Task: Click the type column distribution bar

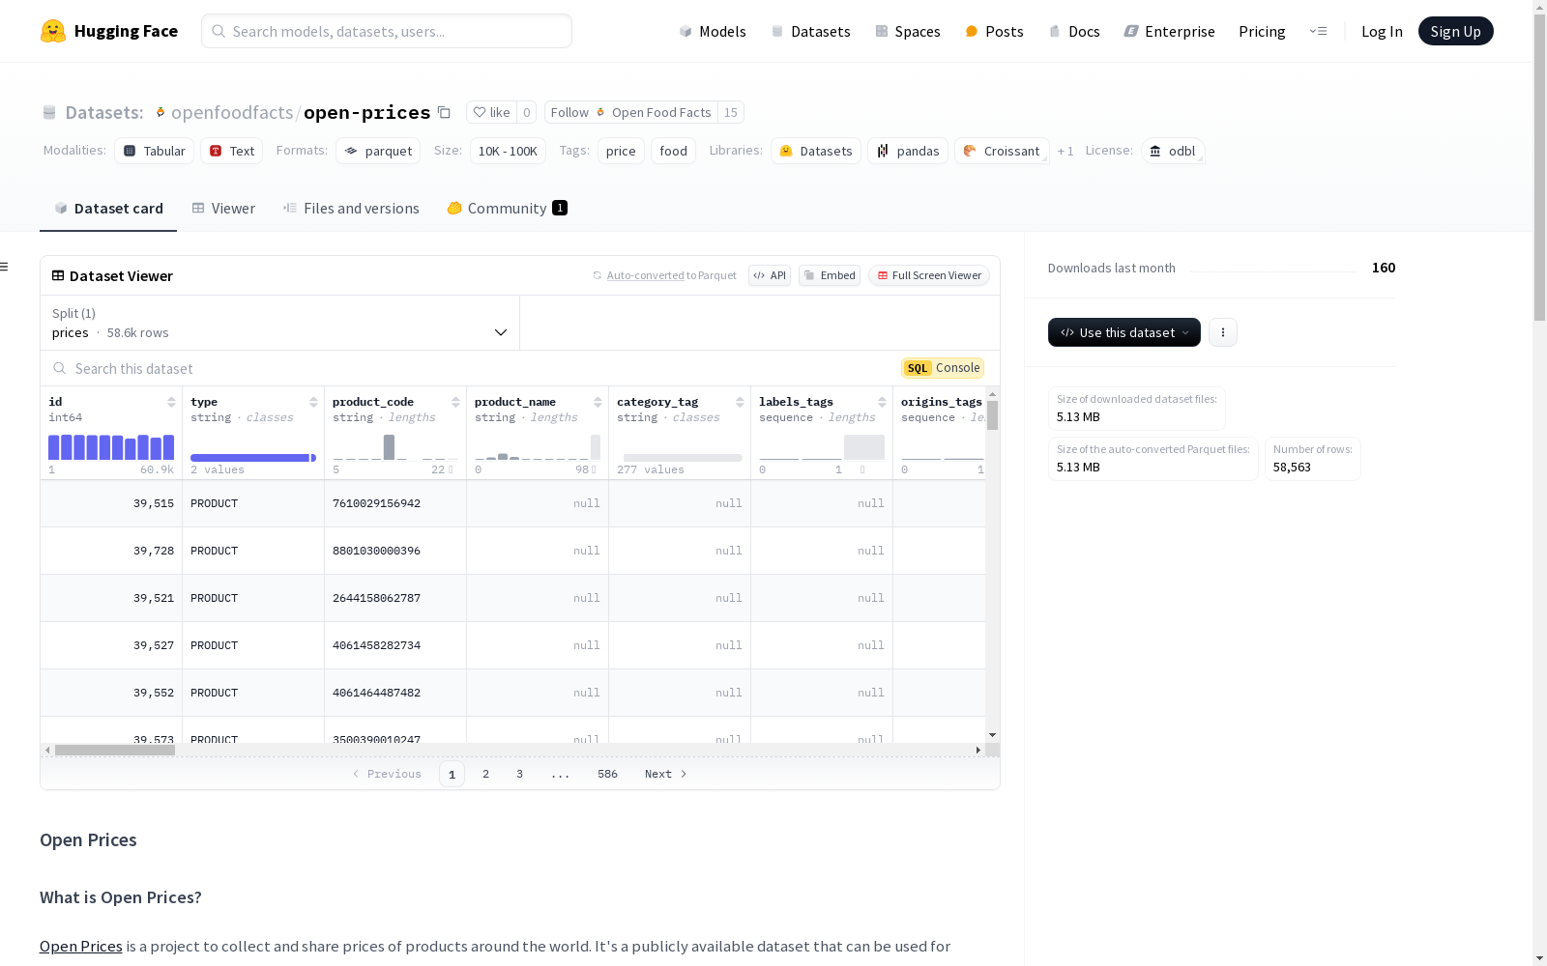Action: 253,458
